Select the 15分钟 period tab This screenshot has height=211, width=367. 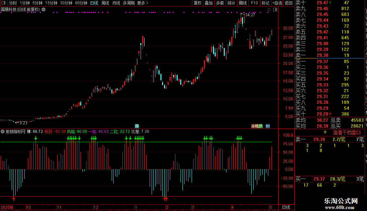point(51,3)
